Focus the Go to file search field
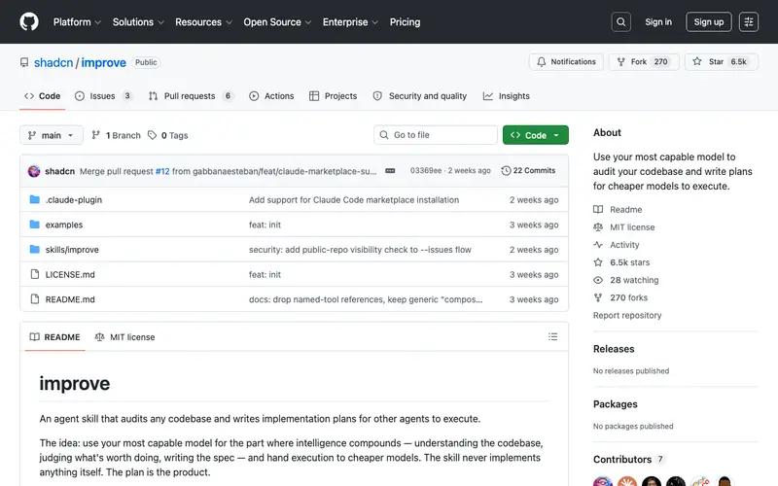This screenshot has height=486, width=778. pos(436,135)
